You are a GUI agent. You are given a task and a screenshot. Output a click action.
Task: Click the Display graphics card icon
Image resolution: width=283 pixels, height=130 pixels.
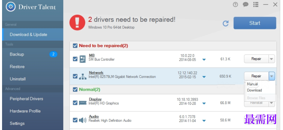pyautogui.click(x=83, y=103)
